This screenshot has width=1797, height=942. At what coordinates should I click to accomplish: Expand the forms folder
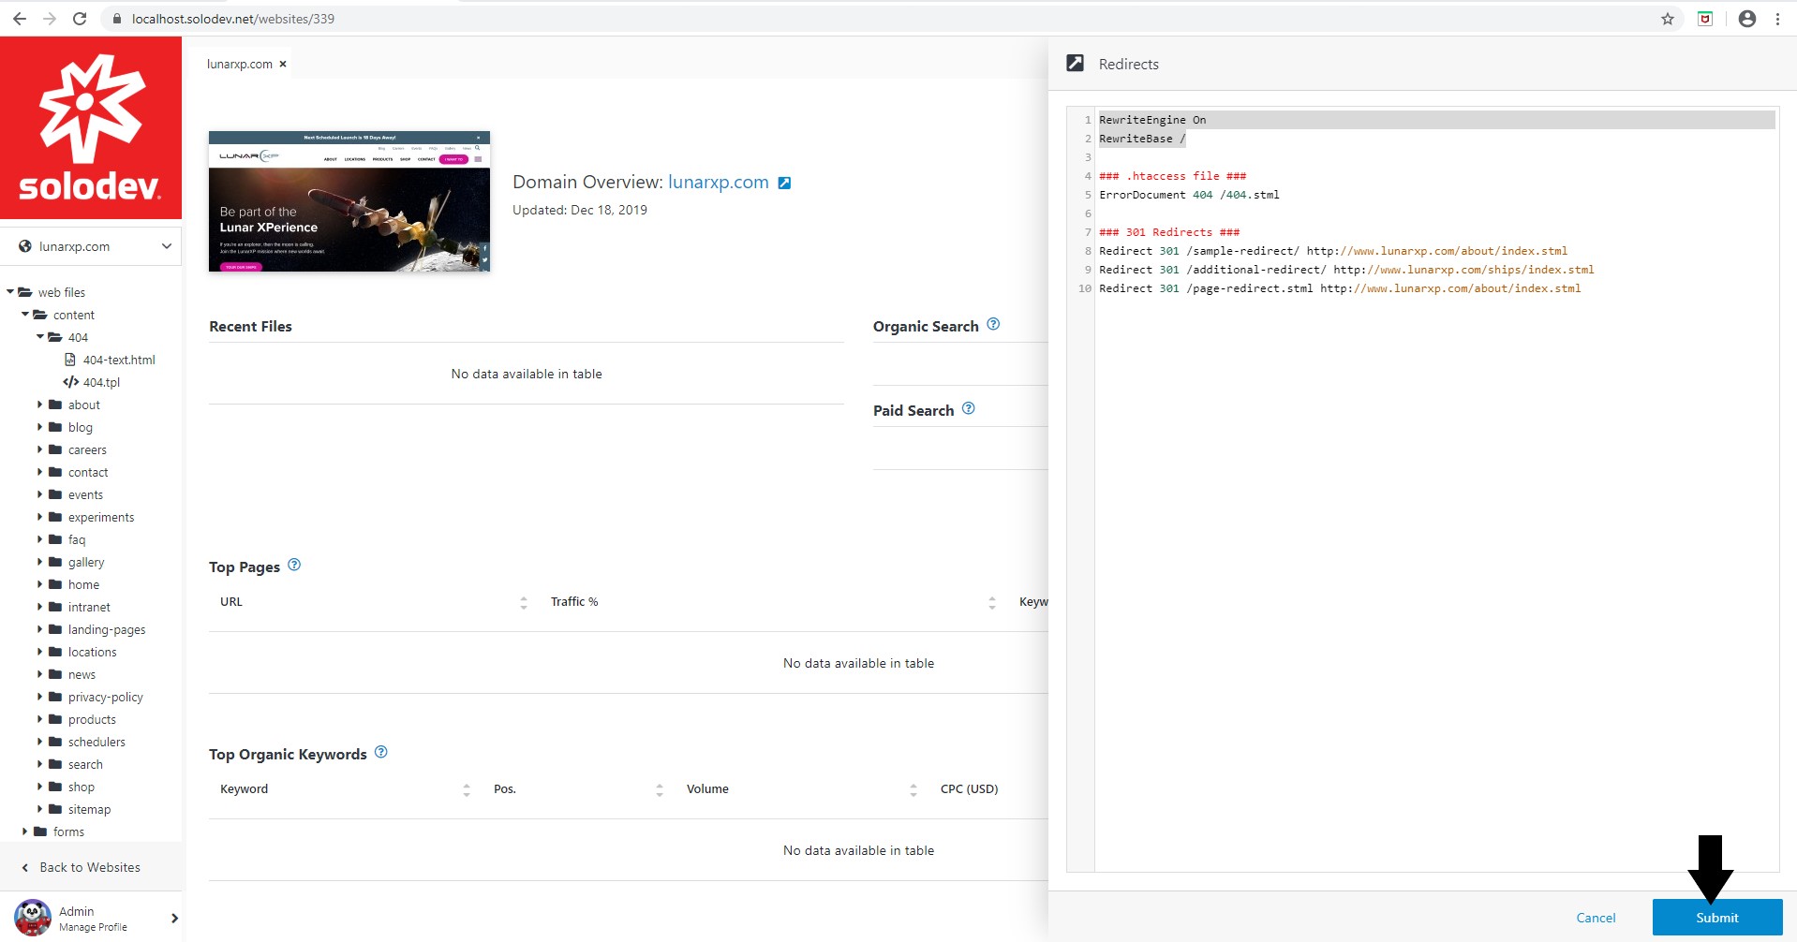pos(25,832)
